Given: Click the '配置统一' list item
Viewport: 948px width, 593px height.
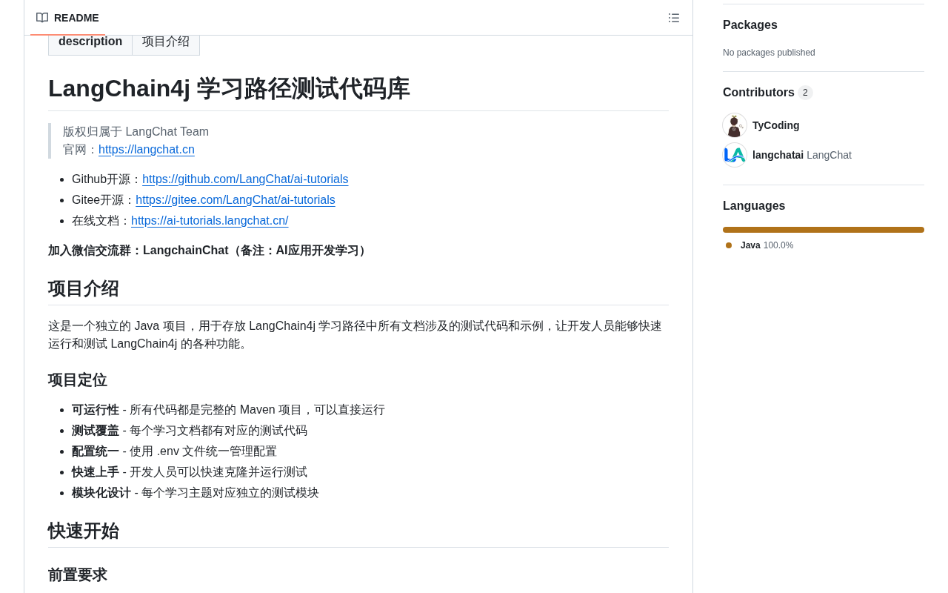Looking at the screenshot, I should (x=174, y=451).
